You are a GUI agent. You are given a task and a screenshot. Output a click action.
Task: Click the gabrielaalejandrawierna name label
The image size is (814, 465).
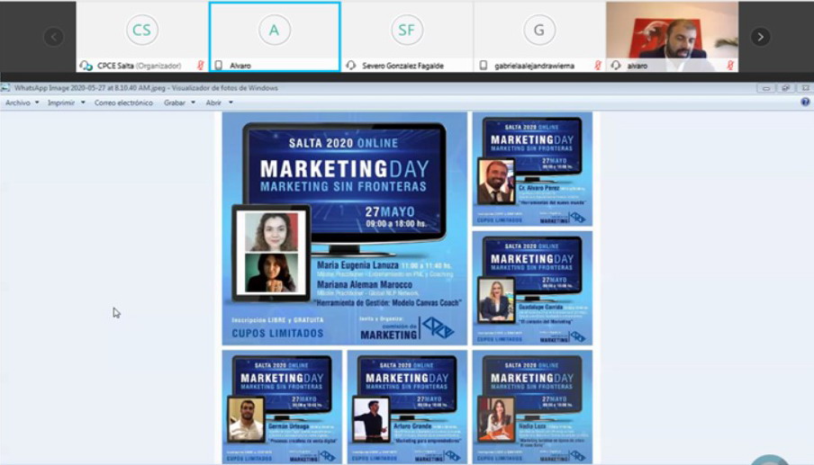[x=534, y=66]
